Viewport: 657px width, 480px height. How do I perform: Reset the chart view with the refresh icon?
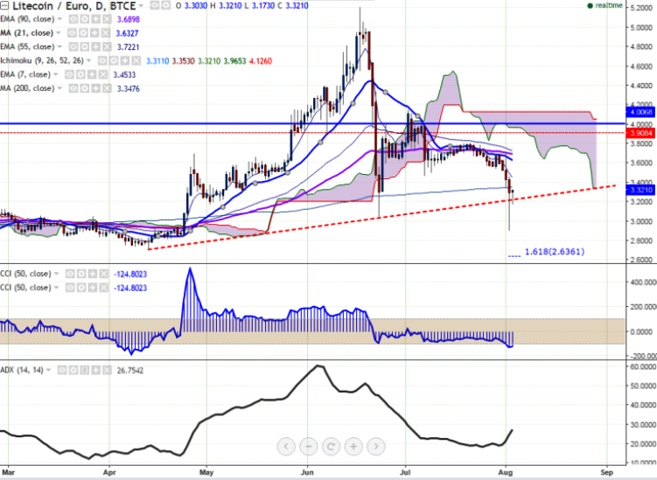331,446
